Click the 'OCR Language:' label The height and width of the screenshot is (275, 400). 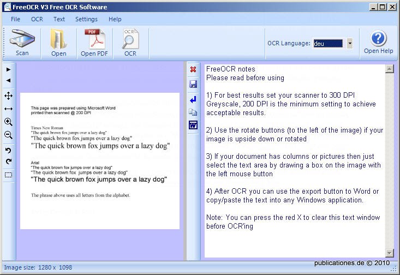tap(289, 43)
